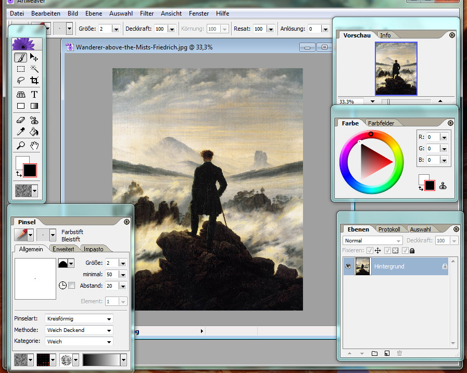Click the minimal value field in Pinsel
The height and width of the screenshot is (373, 467).
click(x=112, y=274)
